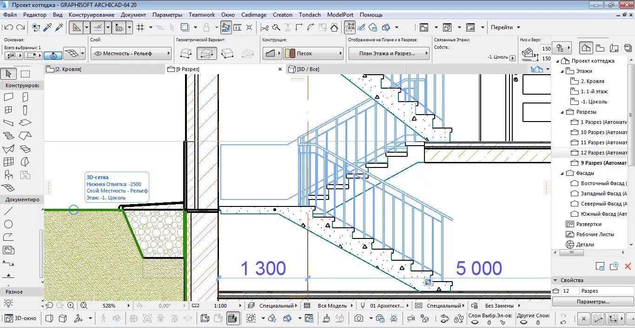635x328 pixels.
Task: Select the Line tool under Documentation
Action: pos(8,211)
